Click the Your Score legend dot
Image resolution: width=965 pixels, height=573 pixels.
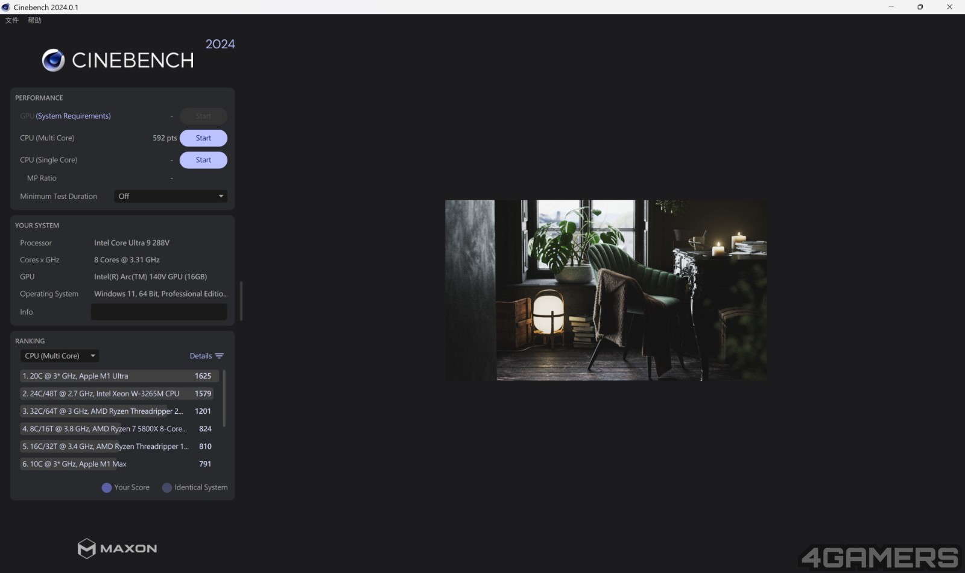coord(107,488)
